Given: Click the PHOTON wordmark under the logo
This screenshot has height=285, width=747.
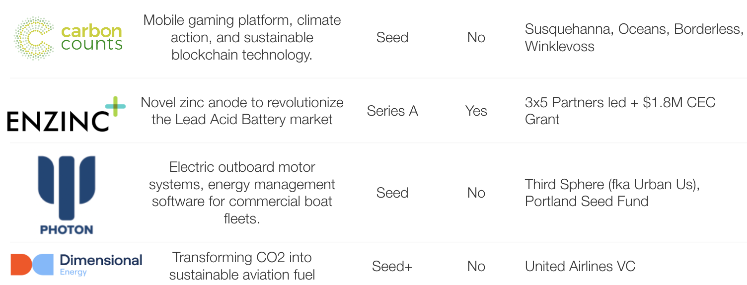Looking at the screenshot, I should click(x=67, y=229).
